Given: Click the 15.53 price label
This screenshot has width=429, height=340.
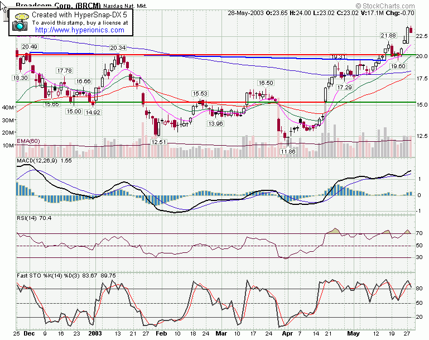Looking at the screenshot, I should coord(200,94).
